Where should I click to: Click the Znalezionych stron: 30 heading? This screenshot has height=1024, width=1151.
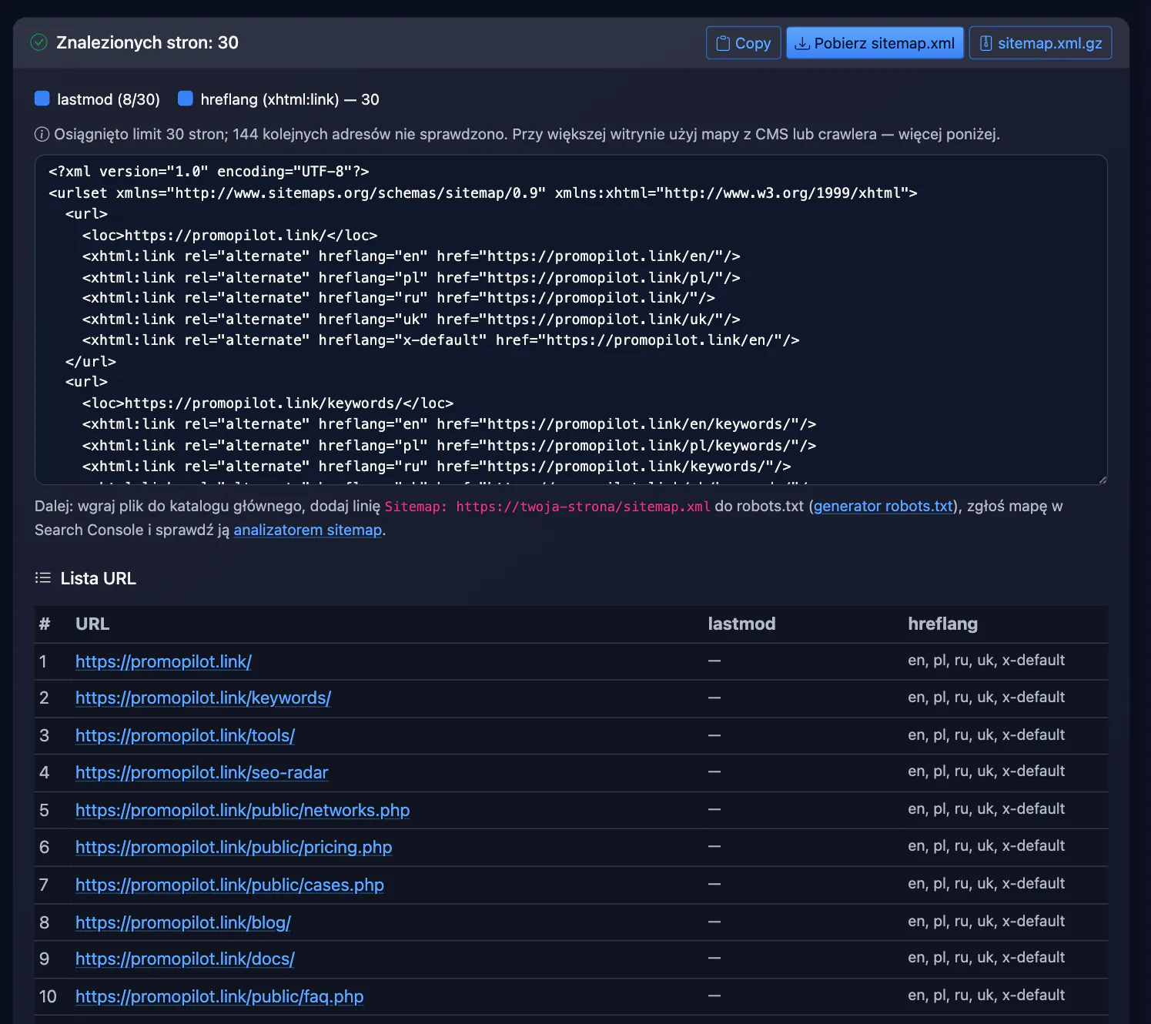(x=147, y=42)
